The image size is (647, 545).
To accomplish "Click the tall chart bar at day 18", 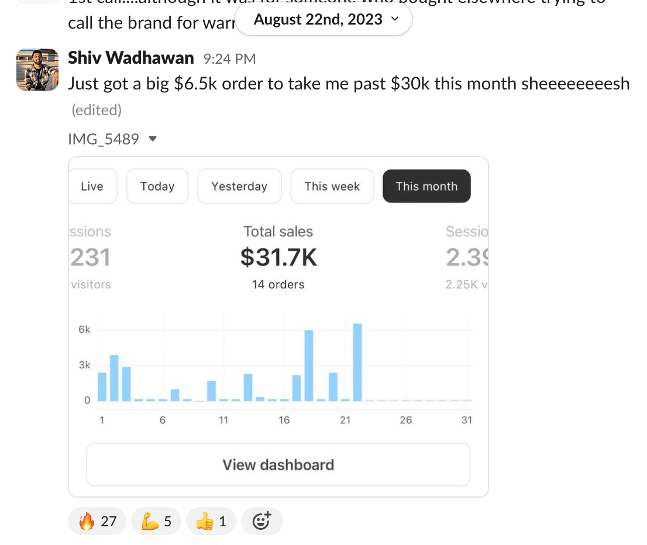I will pos(309,365).
